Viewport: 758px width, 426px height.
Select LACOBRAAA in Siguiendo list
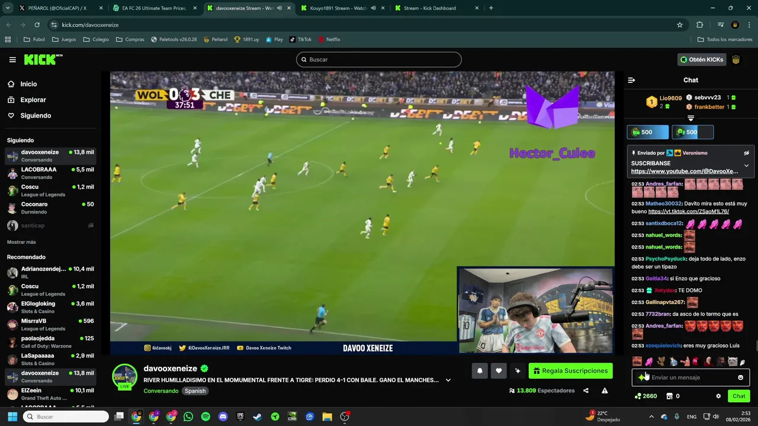pos(50,173)
